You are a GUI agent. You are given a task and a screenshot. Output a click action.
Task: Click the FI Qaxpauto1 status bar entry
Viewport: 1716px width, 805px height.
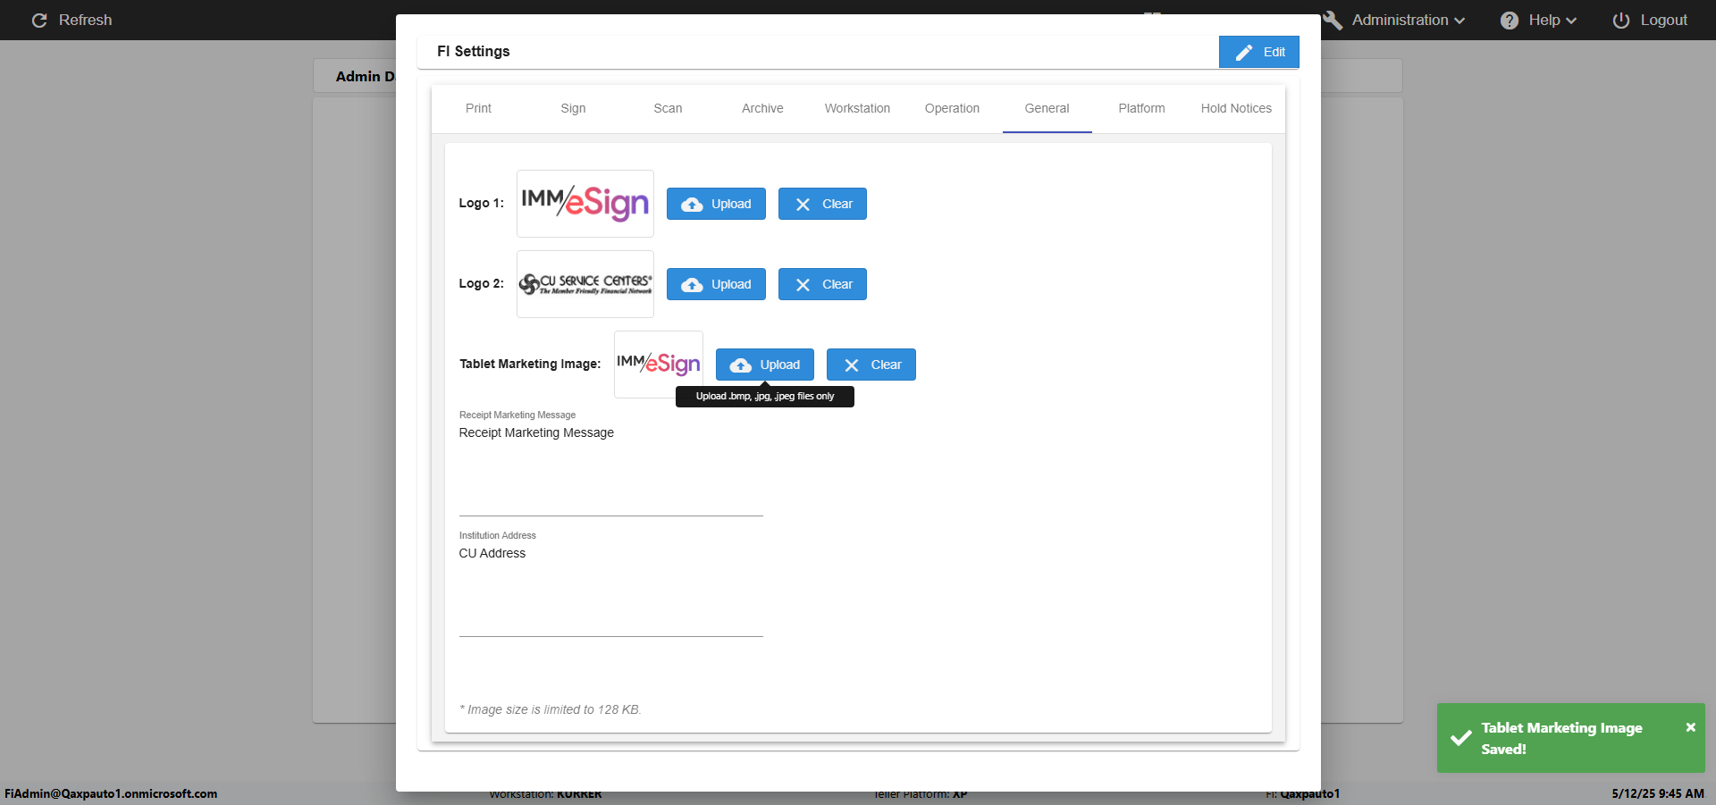(x=1302, y=793)
